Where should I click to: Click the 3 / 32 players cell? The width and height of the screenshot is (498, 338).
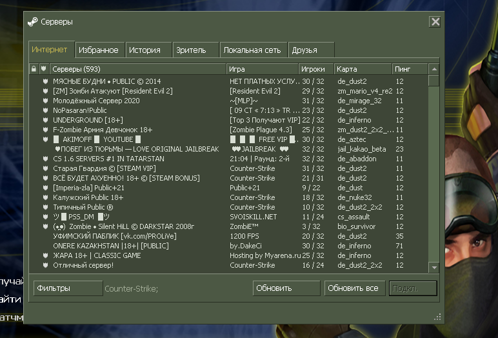pyautogui.click(x=311, y=226)
